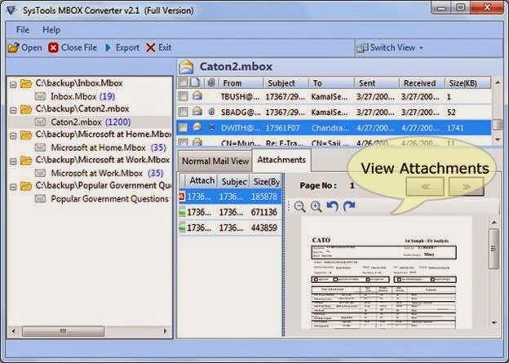
Task: Select Caton2.mbox (1200) in the tree
Action: click(x=91, y=122)
